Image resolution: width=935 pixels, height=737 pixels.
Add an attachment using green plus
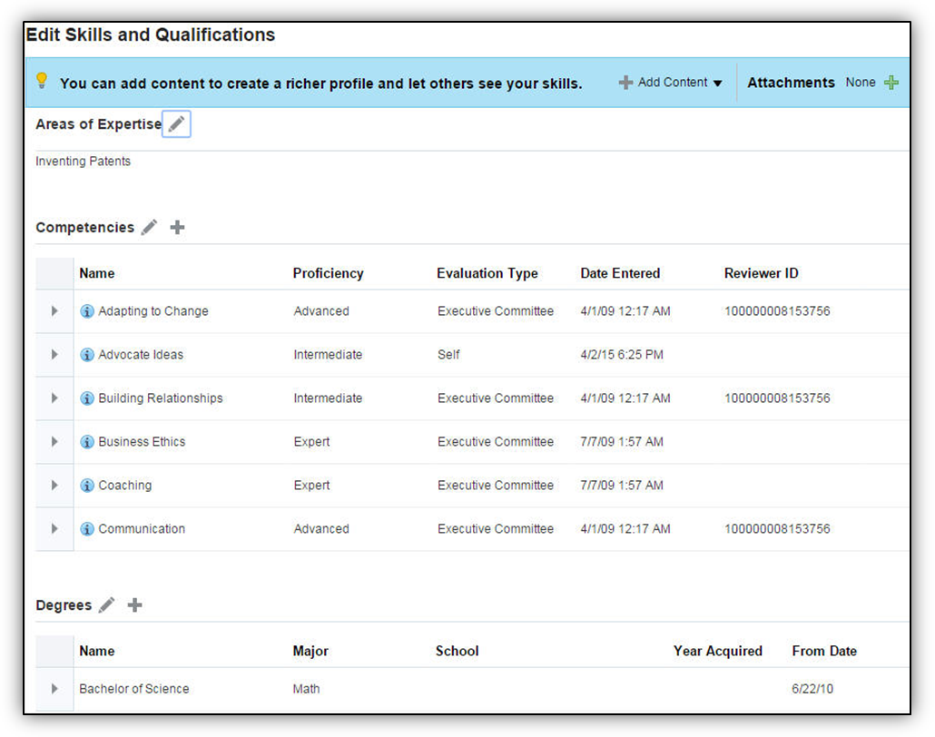click(891, 83)
